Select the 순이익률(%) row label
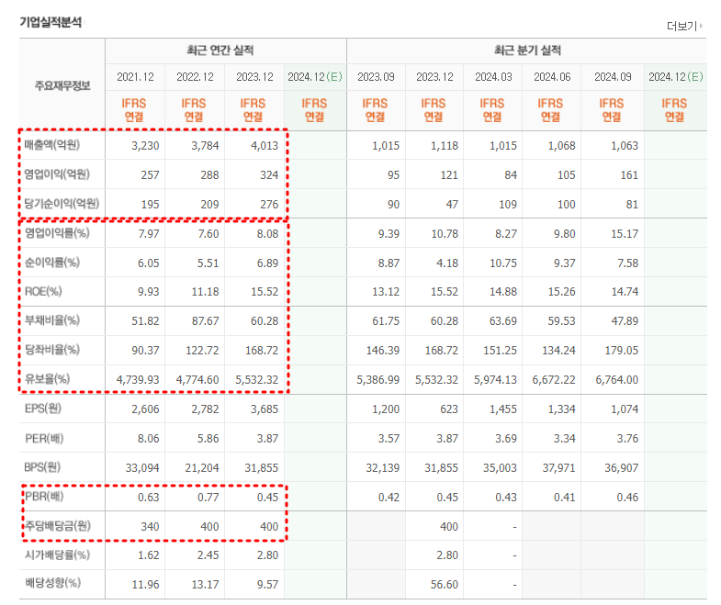Viewport: 721px width, 605px height. (52, 263)
